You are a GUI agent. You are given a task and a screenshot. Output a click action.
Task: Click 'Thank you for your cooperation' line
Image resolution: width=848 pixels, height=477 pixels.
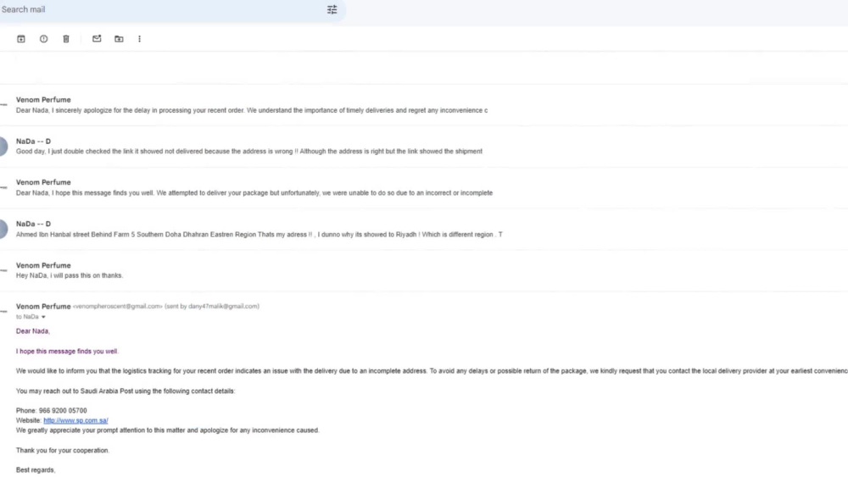[x=62, y=451]
